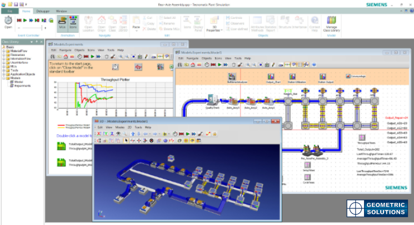Select the Home ribbon tab
This screenshot has width=414, height=225.
click(26, 11)
